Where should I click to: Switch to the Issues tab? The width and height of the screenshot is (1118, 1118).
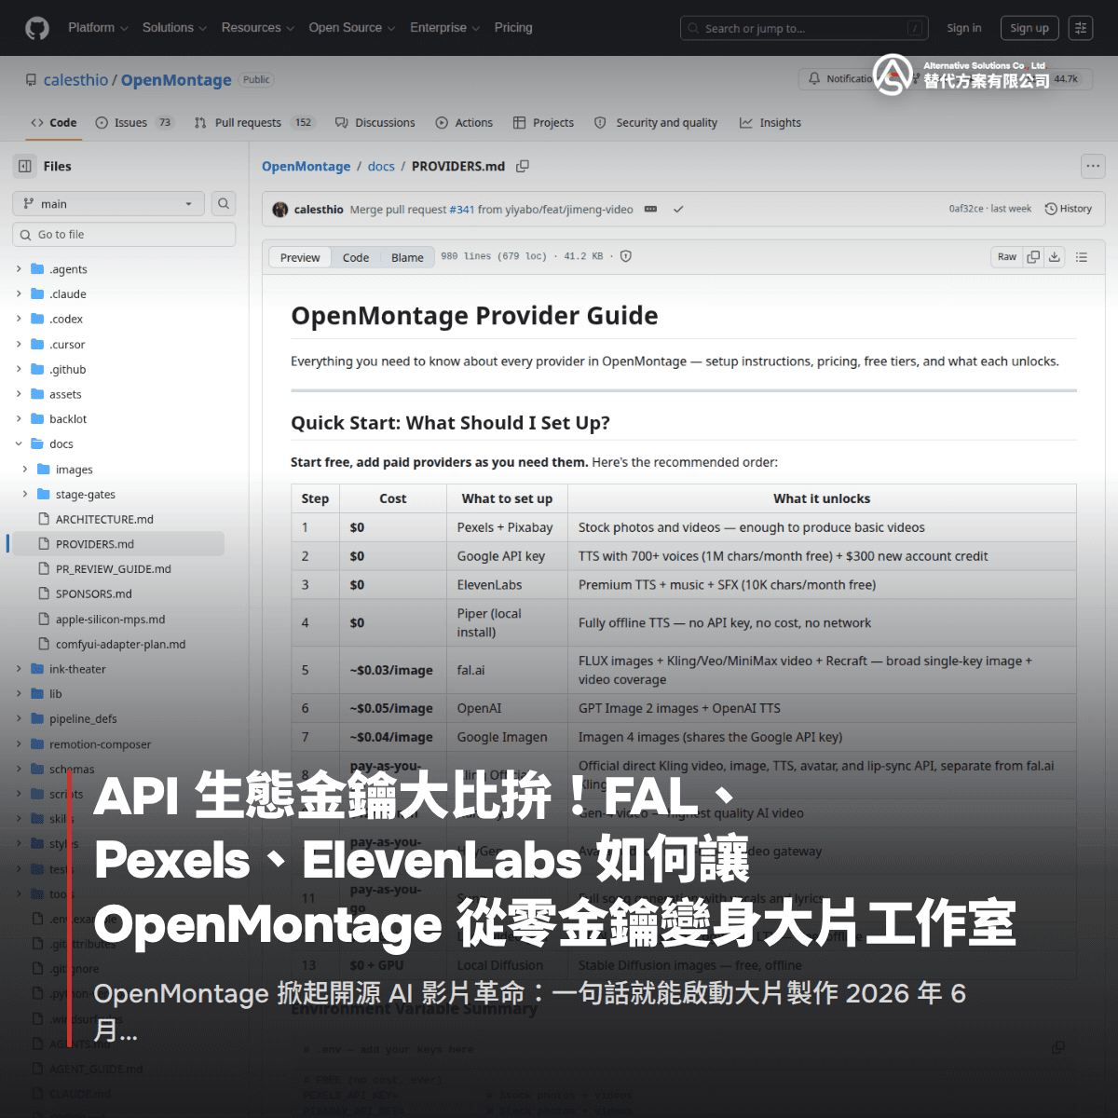click(134, 123)
